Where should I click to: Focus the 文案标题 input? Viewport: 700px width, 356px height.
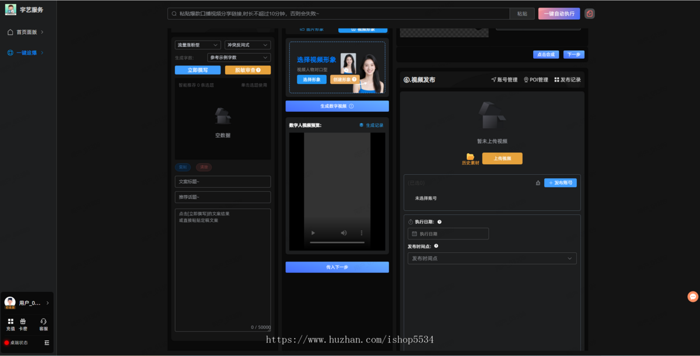[x=223, y=182]
